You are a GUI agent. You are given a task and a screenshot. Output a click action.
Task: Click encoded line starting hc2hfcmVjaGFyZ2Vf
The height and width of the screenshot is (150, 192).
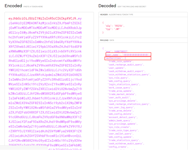[x=45, y=37]
